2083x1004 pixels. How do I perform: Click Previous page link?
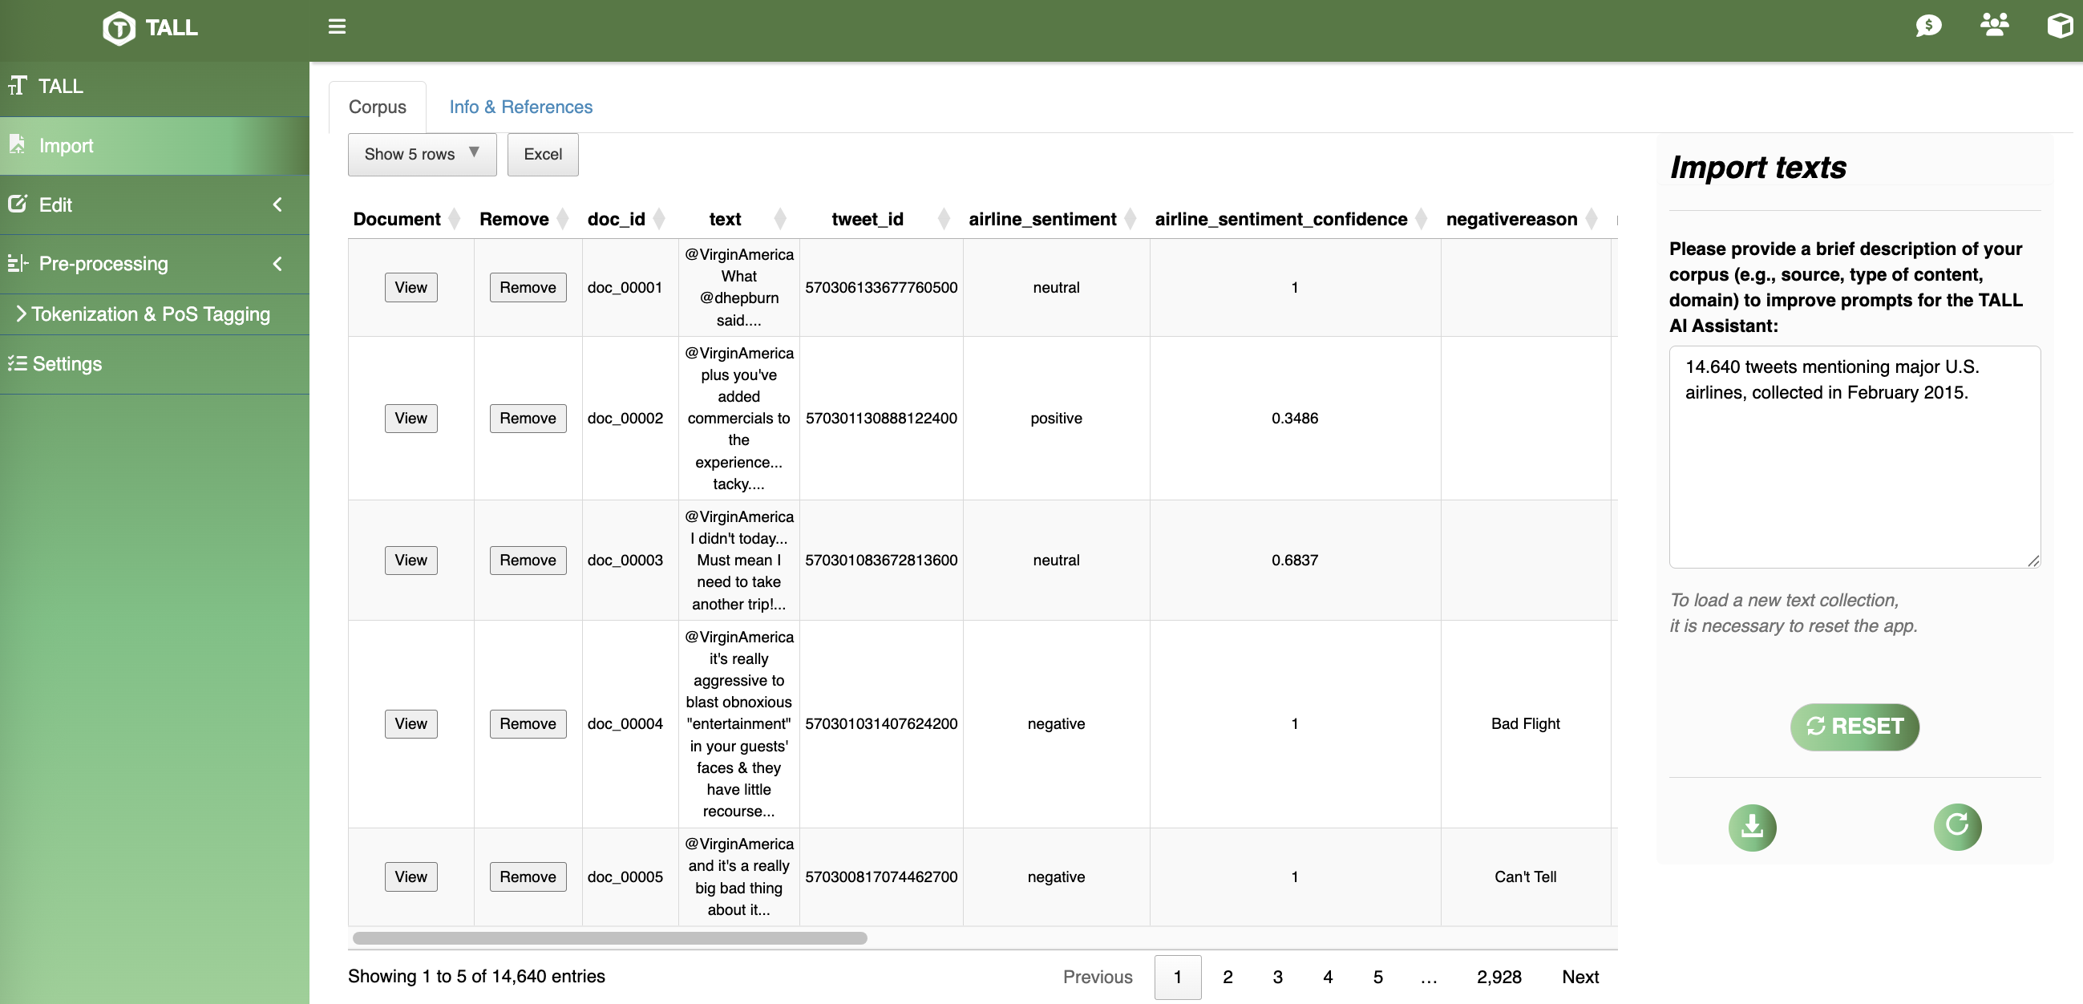[x=1098, y=977]
